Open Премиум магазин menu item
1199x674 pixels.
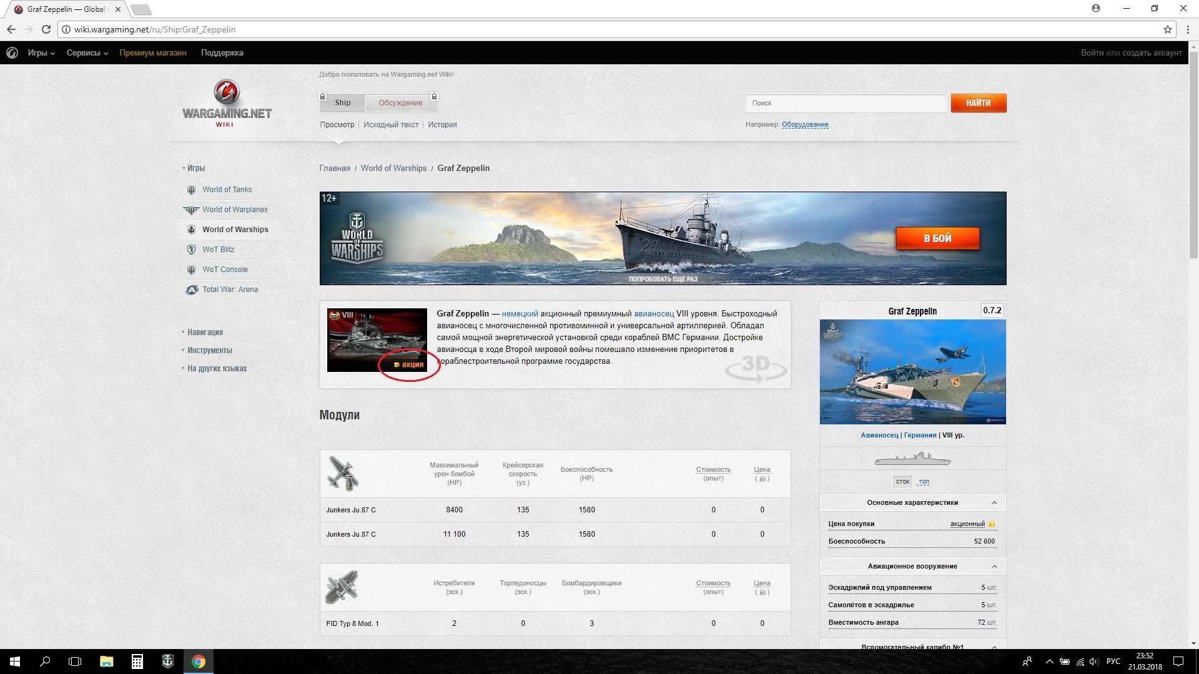tap(153, 53)
